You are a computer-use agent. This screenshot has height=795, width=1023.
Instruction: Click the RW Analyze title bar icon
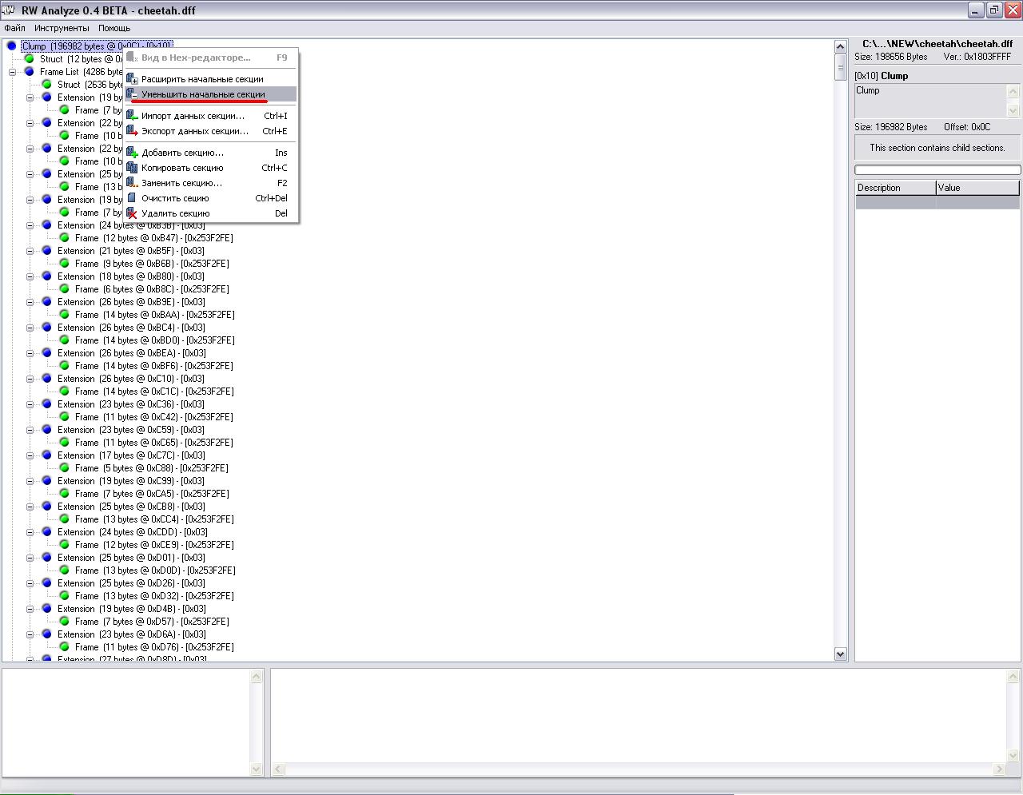click(10, 10)
